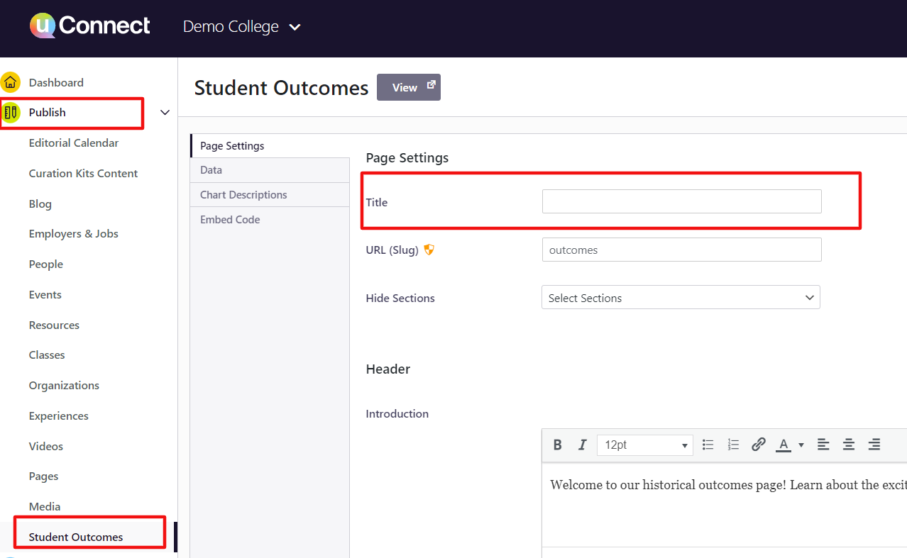Expand the Hide Sections dropdown
The width and height of the screenshot is (907, 558).
pos(681,298)
